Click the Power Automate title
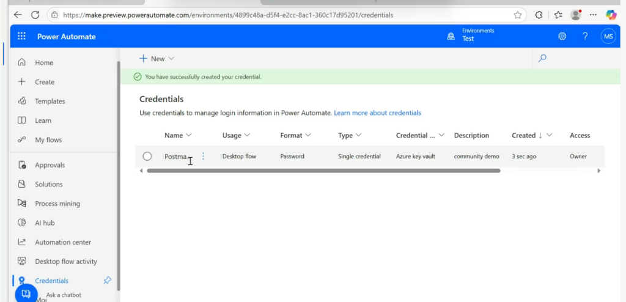Screen dimensions: 626x302 66,37
